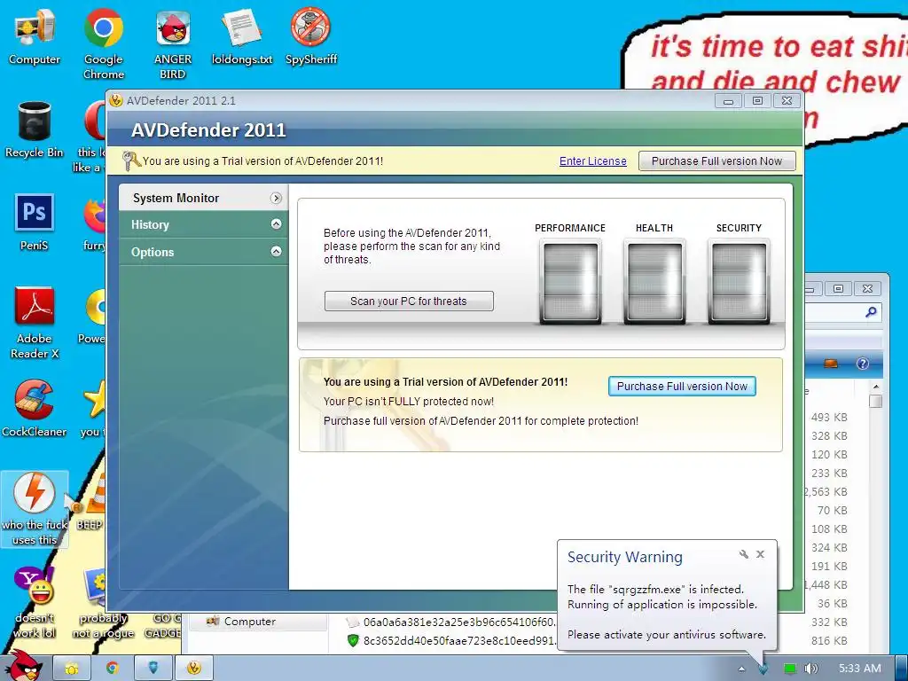Image resolution: width=908 pixels, height=681 pixels.
Task: Open Explorer help question mark icon
Action: point(862,364)
